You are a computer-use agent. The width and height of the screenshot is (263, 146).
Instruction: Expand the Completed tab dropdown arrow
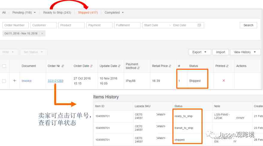coord(123,13)
